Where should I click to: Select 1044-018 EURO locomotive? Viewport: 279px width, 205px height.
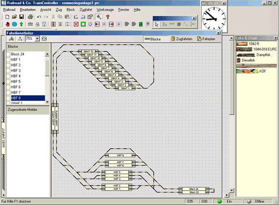(x=256, y=49)
